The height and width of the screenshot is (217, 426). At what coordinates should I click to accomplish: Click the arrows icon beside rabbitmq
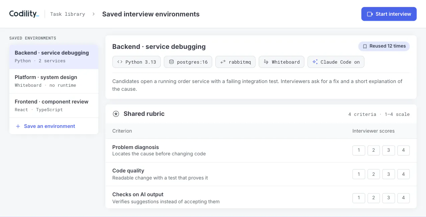[x=223, y=62]
